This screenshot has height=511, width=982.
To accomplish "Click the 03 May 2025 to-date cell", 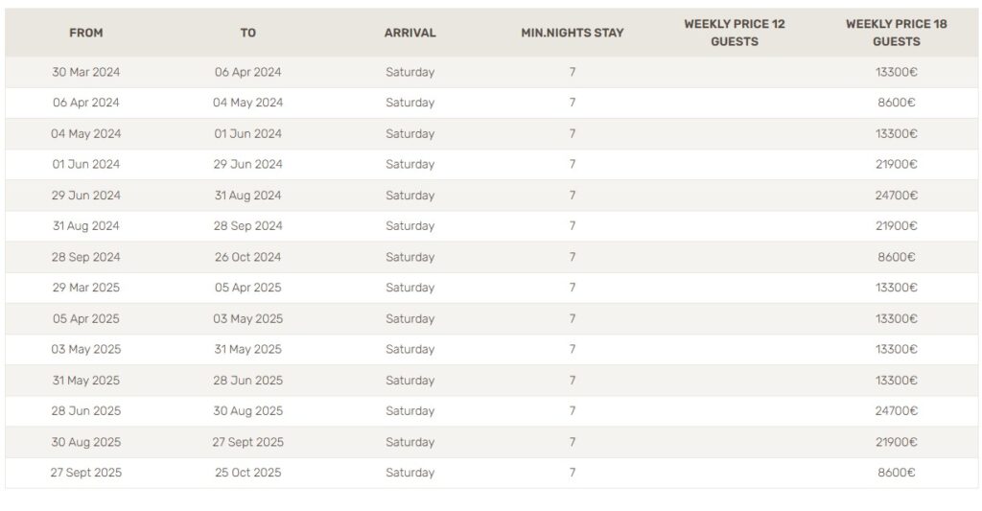I will (248, 318).
